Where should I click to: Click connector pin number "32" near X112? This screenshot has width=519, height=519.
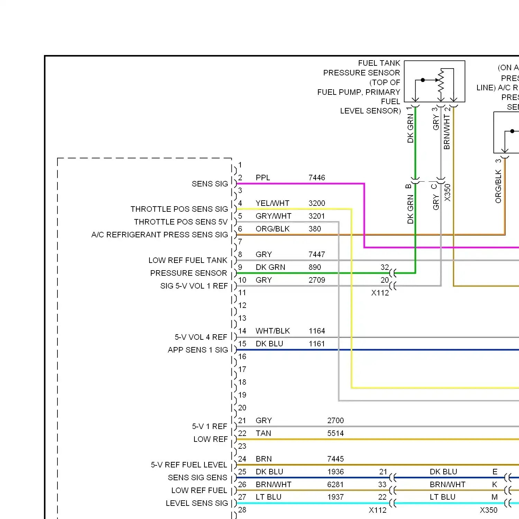(384, 267)
